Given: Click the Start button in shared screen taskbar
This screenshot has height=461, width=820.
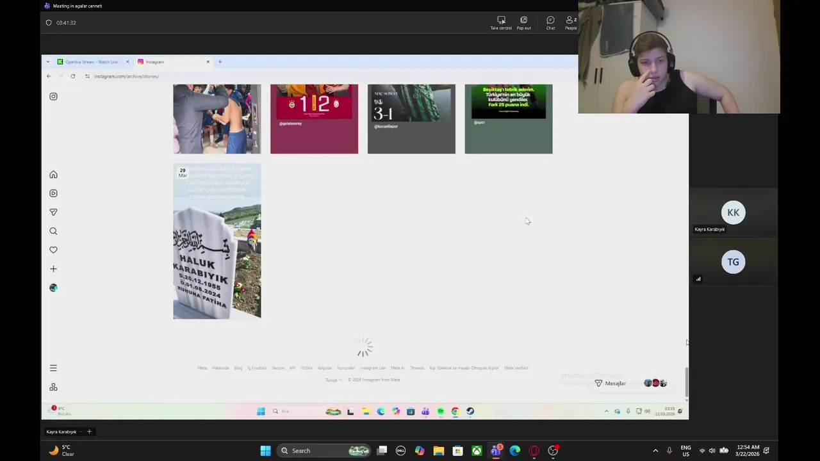Looking at the screenshot, I should tap(261, 412).
